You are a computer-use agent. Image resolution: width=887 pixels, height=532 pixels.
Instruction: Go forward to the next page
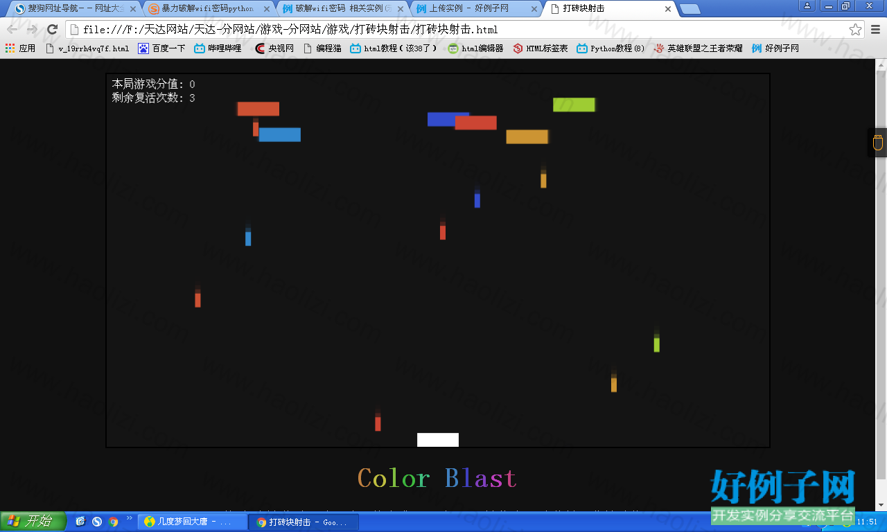coord(32,30)
